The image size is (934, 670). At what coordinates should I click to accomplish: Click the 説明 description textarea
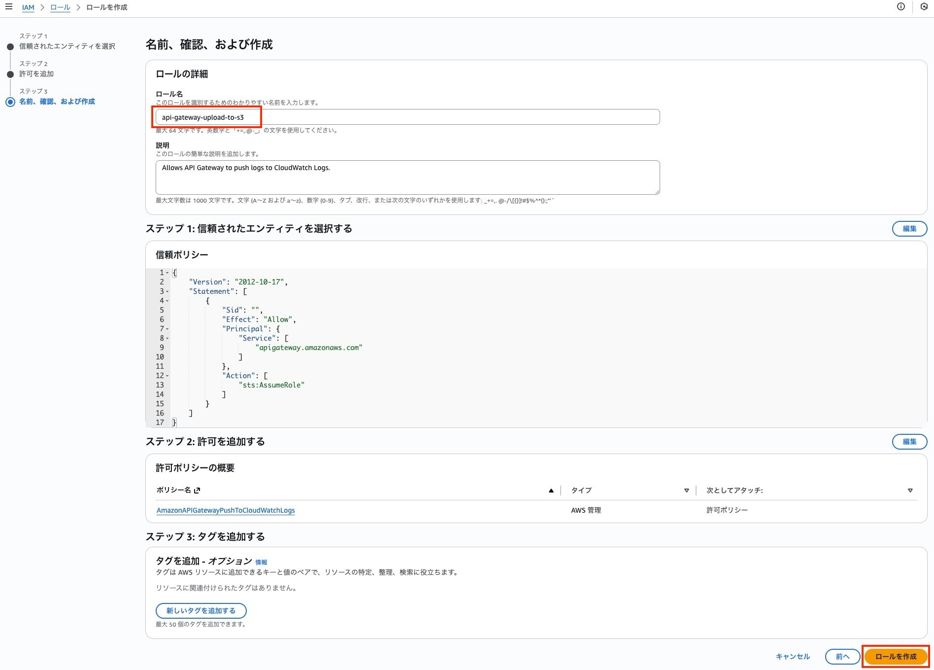tap(407, 177)
